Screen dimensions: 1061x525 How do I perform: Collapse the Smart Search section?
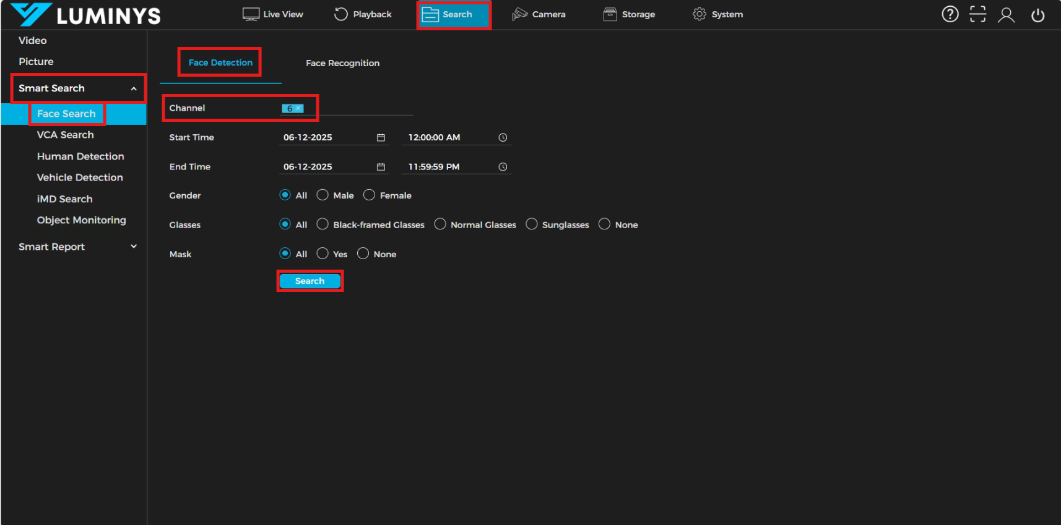pyautogui.click(x=133, y=88)
